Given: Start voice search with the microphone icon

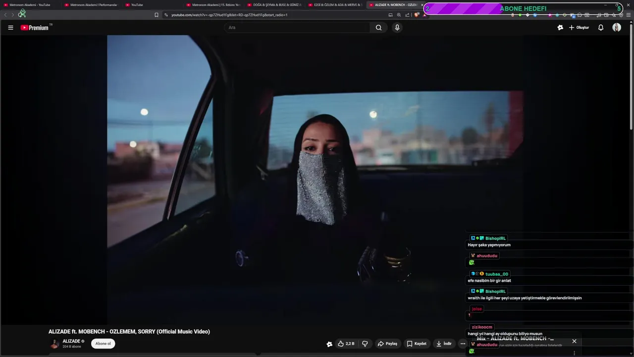Looking at the screenshot, I should (x=397, y=28).
